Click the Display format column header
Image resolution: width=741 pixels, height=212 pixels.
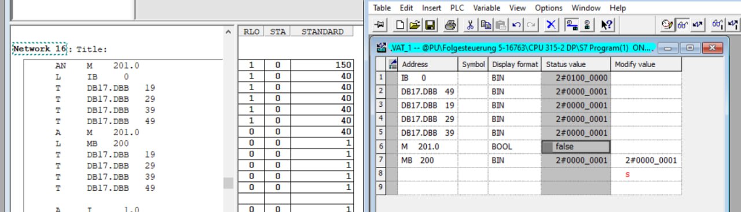(x=515, y=64)
